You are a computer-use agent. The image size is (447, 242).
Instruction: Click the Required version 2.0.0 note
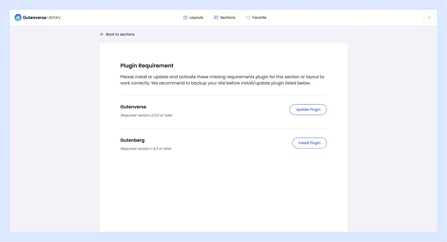[x=146, y=115]
